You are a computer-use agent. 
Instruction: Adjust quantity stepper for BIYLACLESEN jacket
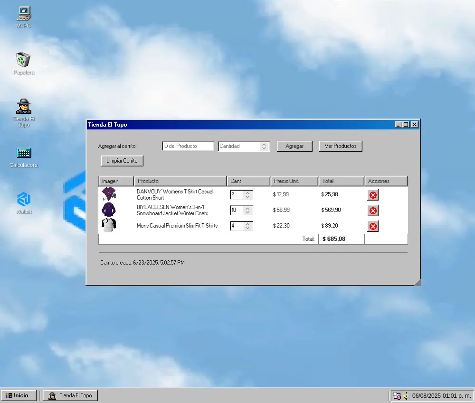247,211
